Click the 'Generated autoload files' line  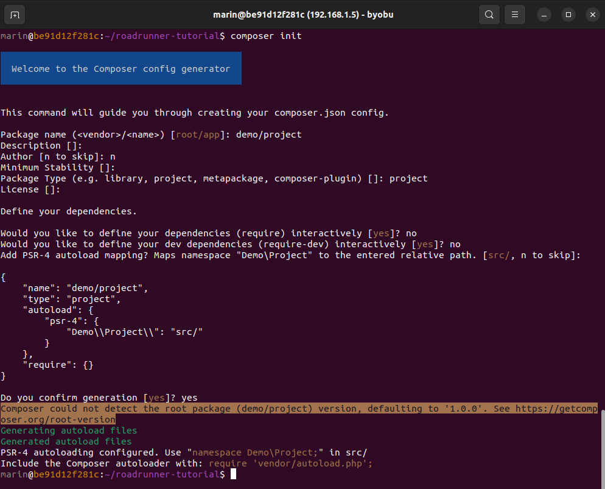coord(66,442)
